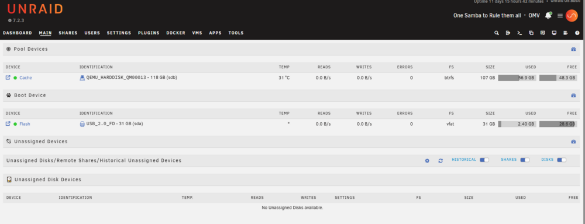The image size is (585, 224).
Task: Click the Flash used space bar 2.40 GB
Action: point(517,124)
